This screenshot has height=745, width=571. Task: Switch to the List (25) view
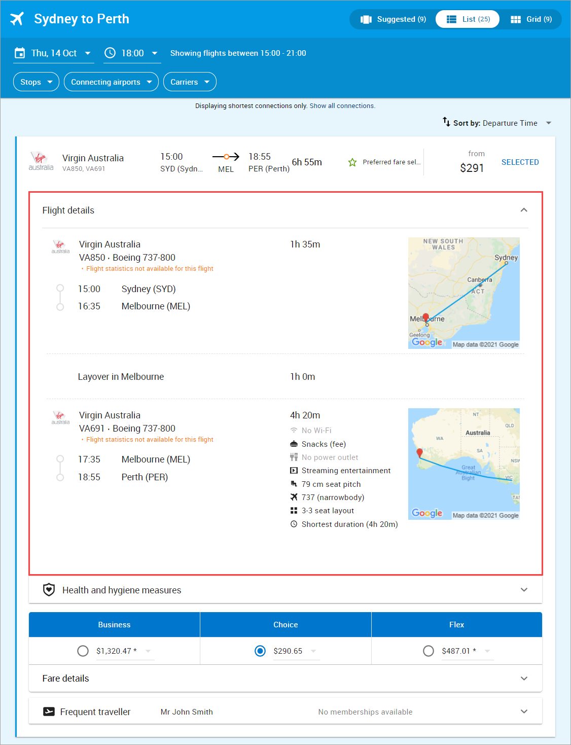point(468,19)
